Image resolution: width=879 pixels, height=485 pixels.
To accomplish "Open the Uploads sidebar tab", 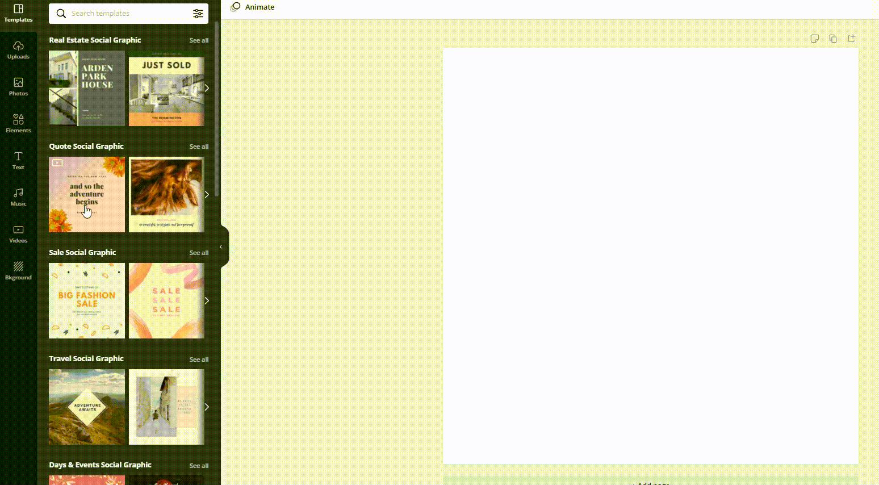I will click(18, 50).
